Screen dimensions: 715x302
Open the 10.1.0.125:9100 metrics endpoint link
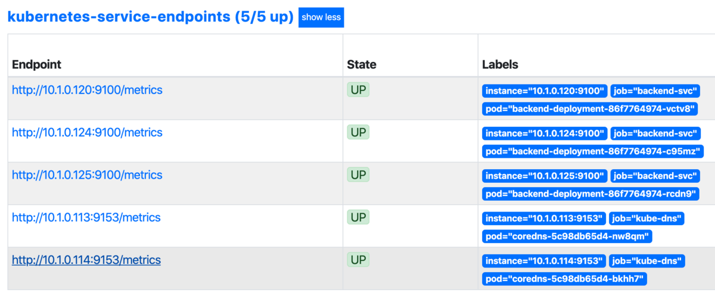point(87,175)
